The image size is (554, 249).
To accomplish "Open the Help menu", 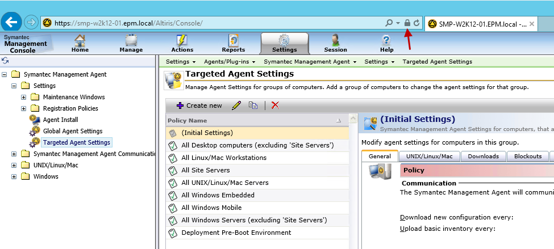I will click(386, 44).
